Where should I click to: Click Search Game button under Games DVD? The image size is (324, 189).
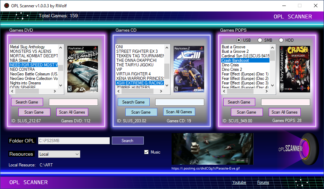pyautogui.click(x=27, y=102)
